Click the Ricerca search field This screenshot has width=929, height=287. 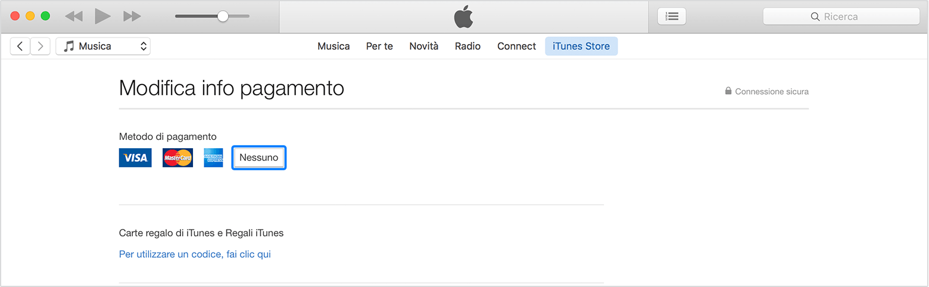click(x=841, y=17)
